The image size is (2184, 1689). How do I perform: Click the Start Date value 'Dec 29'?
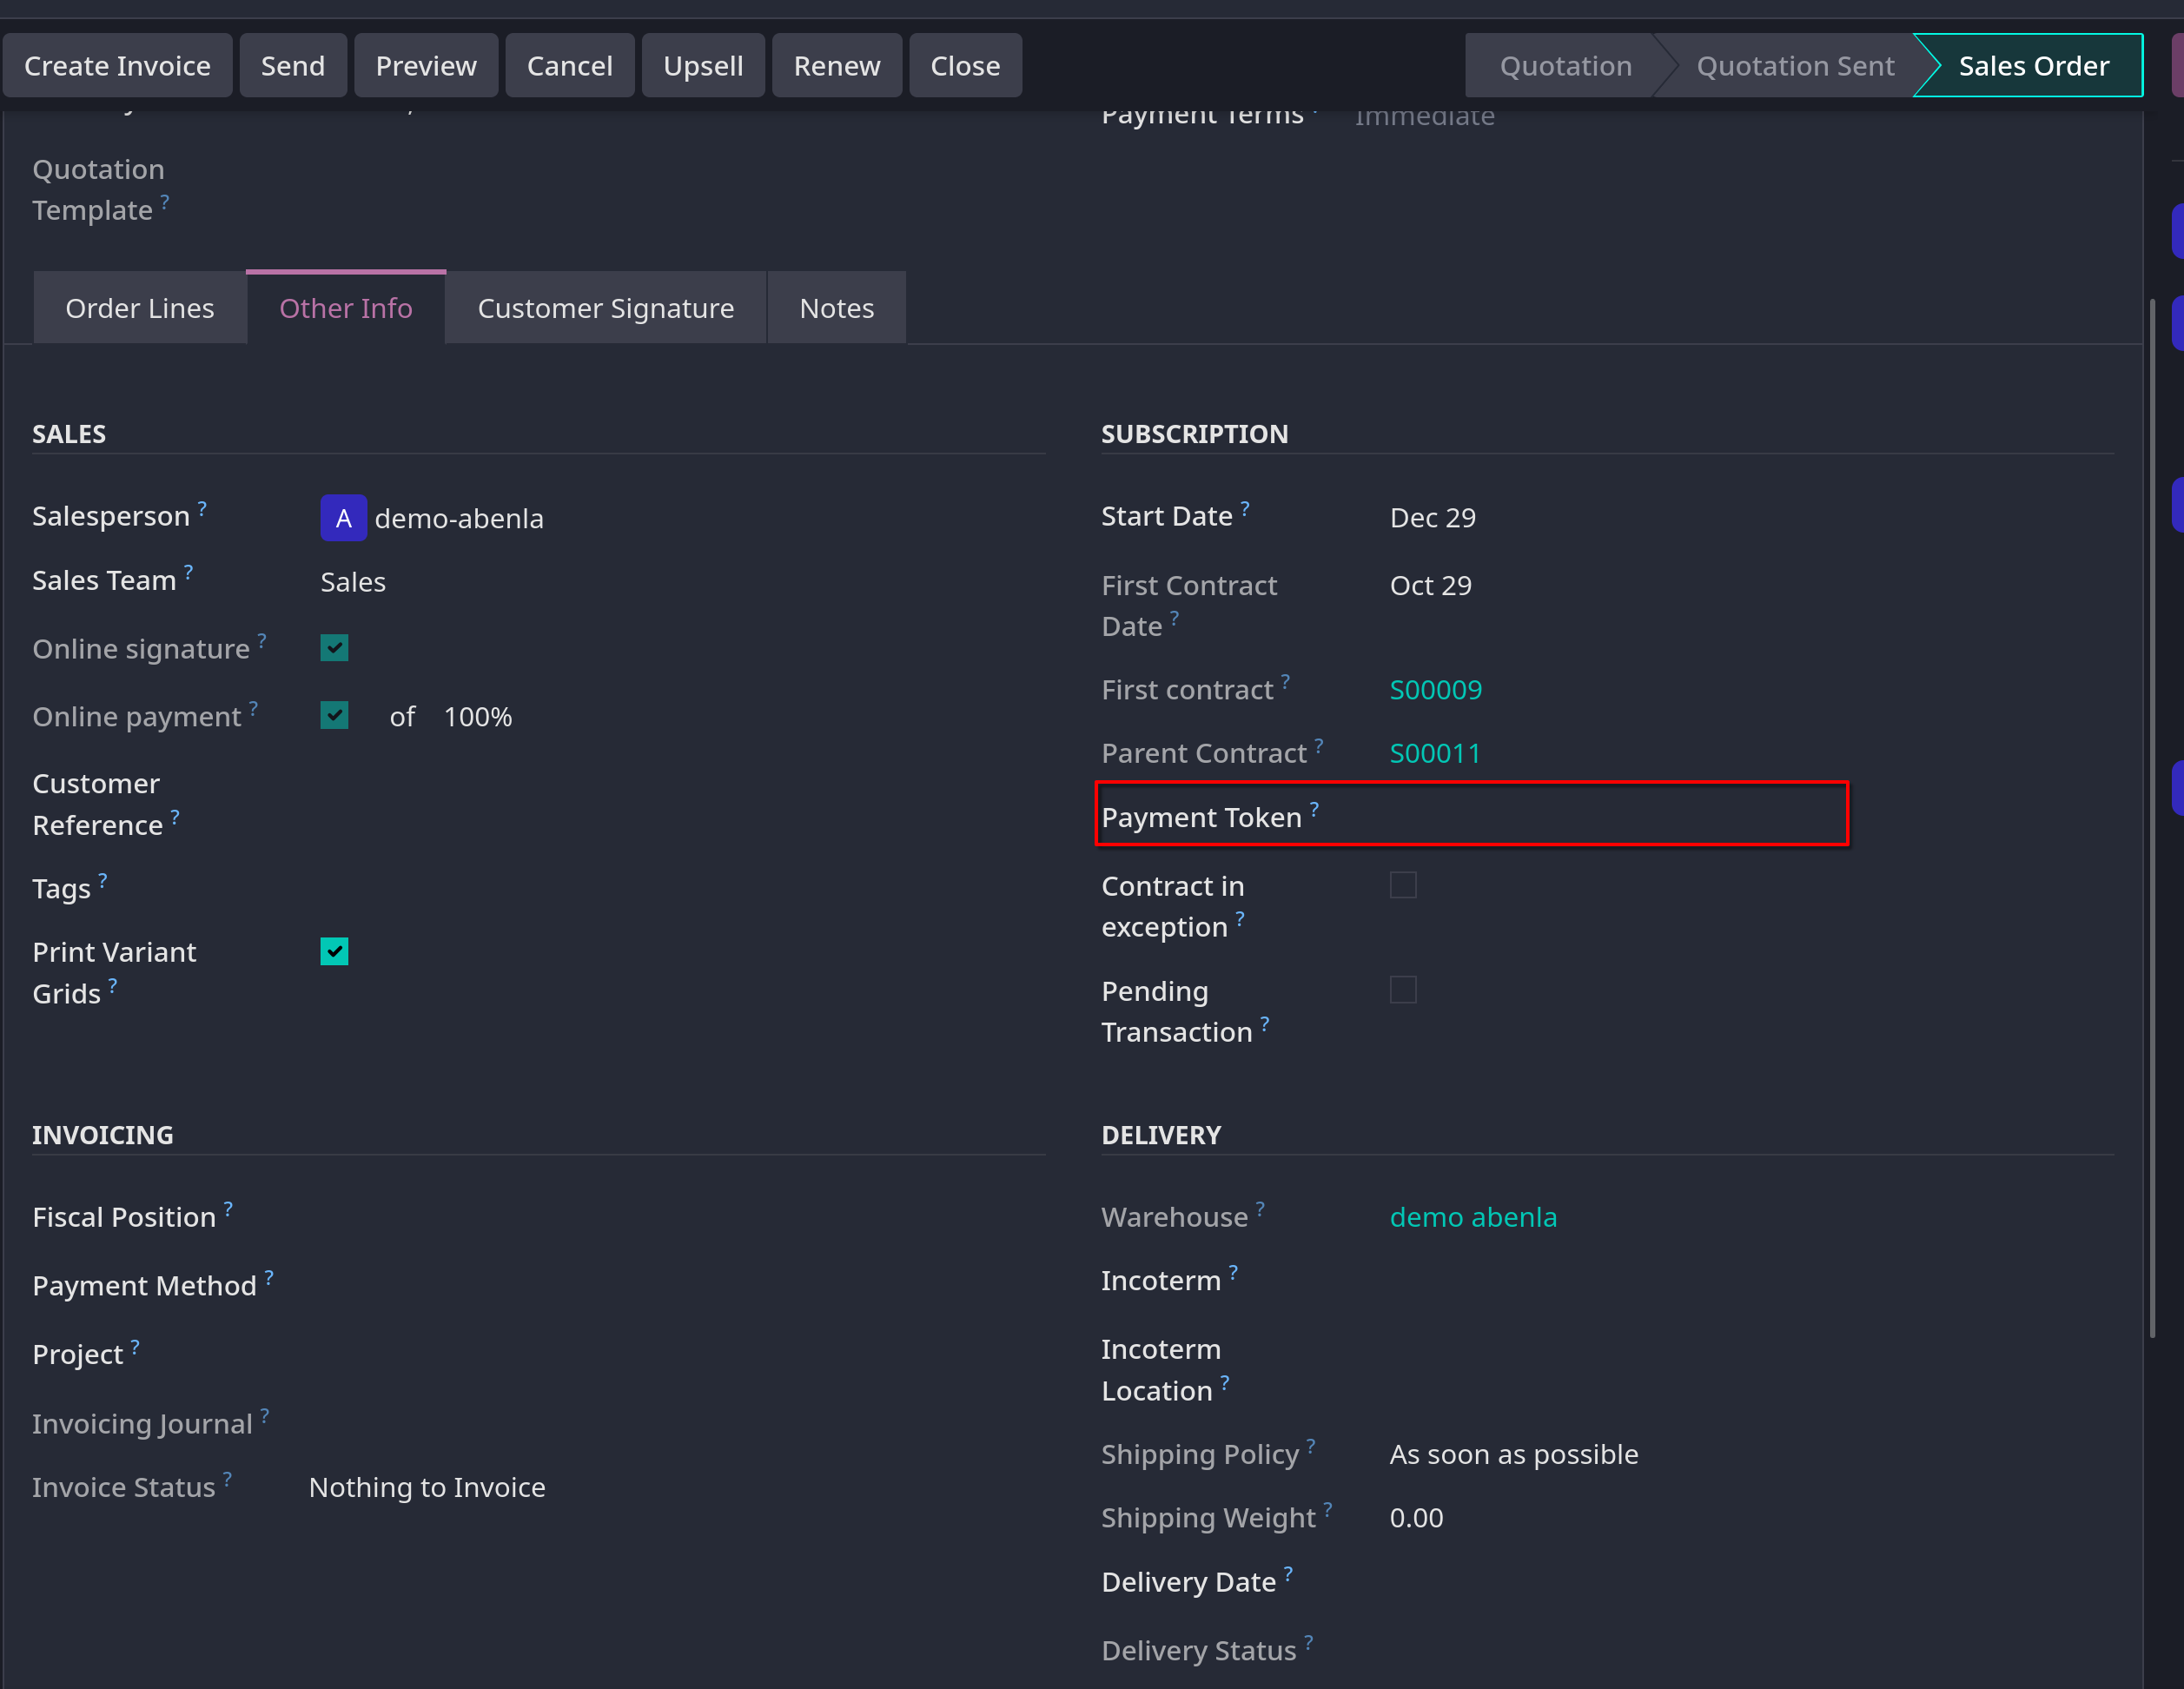point(1433,517)
